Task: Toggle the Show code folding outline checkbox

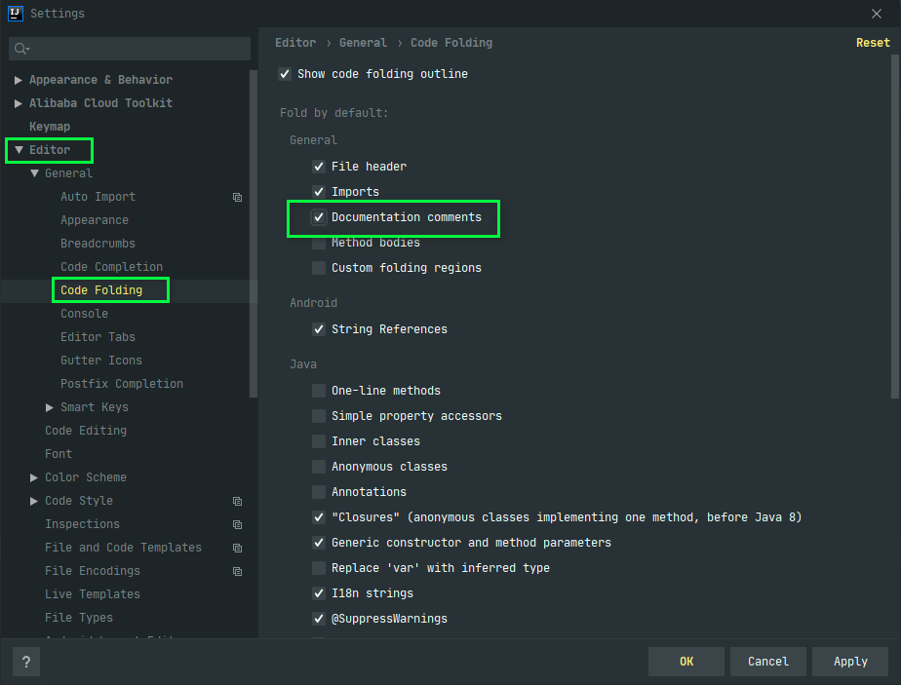Action: coord(285,74)
